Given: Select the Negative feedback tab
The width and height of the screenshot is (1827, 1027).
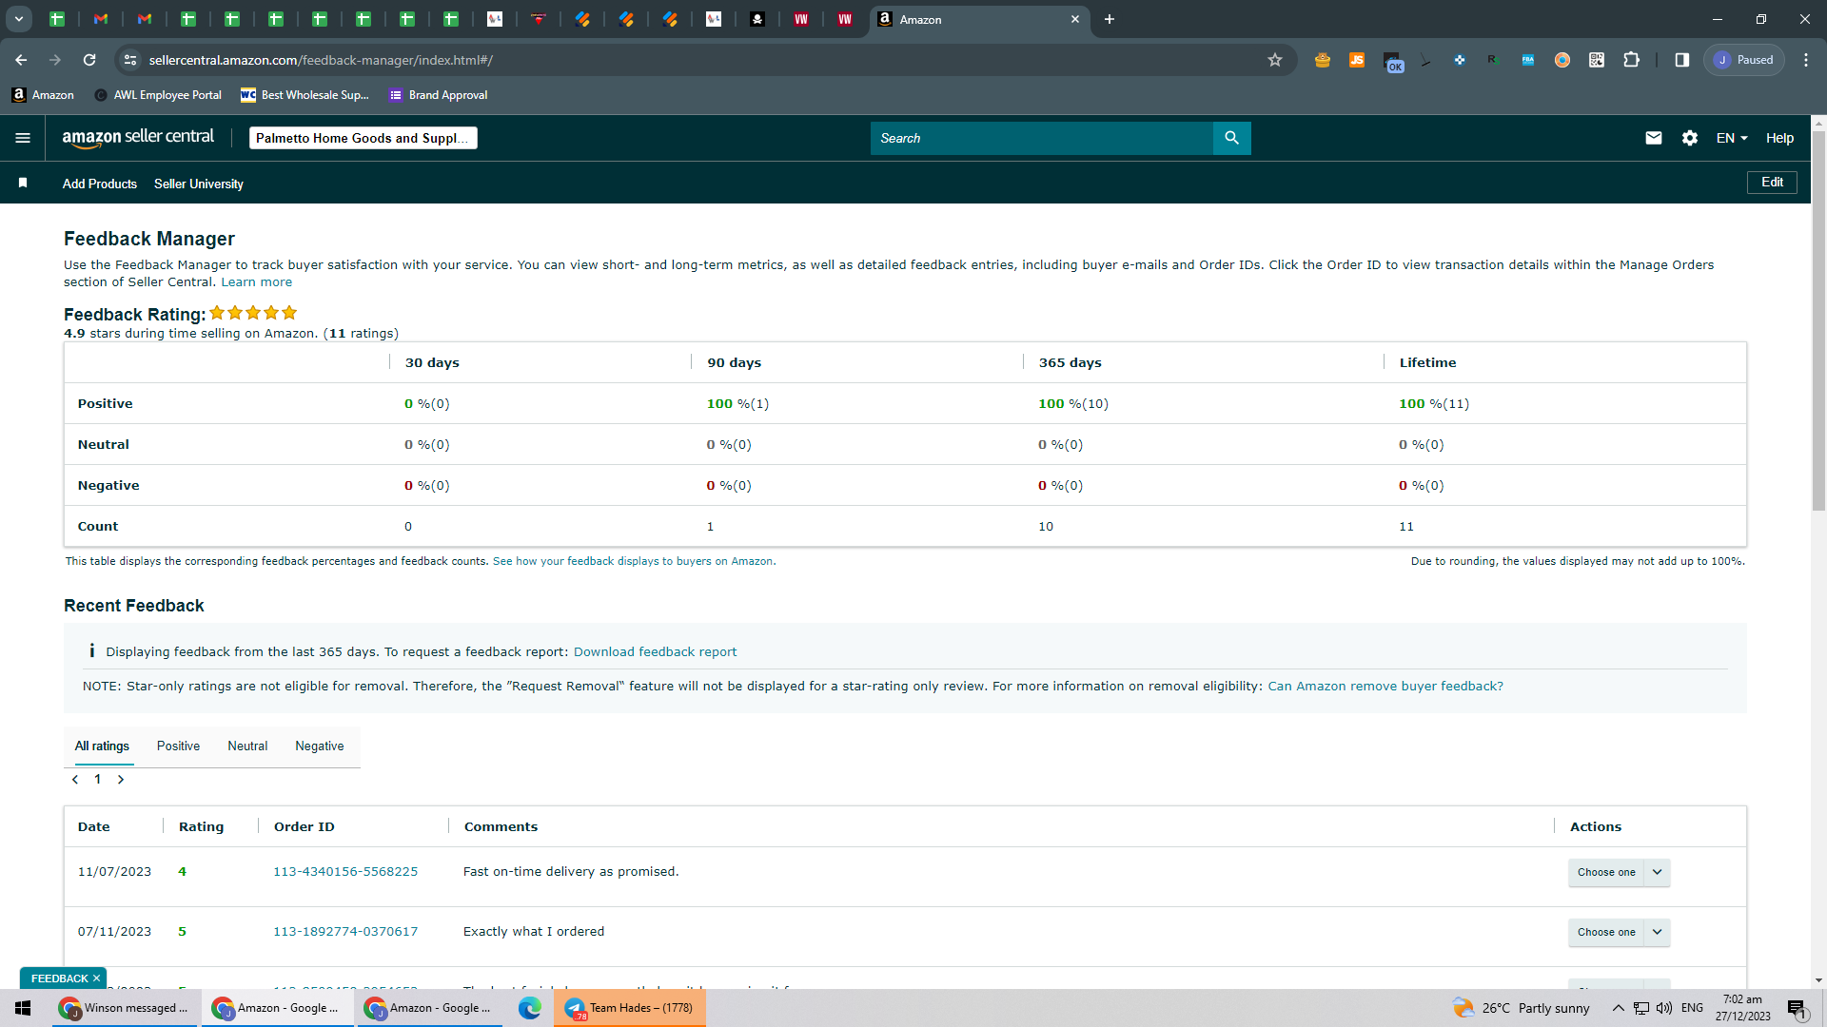Looking at the screenshot, I should 320,746.
